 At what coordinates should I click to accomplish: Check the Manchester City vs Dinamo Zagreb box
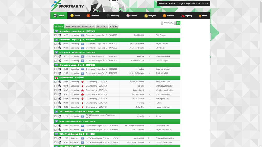tap(56, 61)
